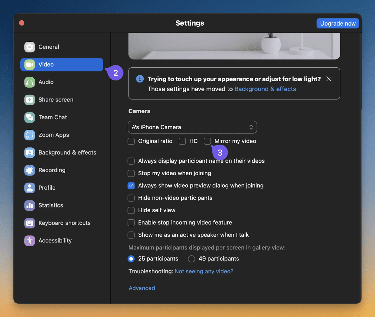Open the Statistics bar chart icon

30,205
